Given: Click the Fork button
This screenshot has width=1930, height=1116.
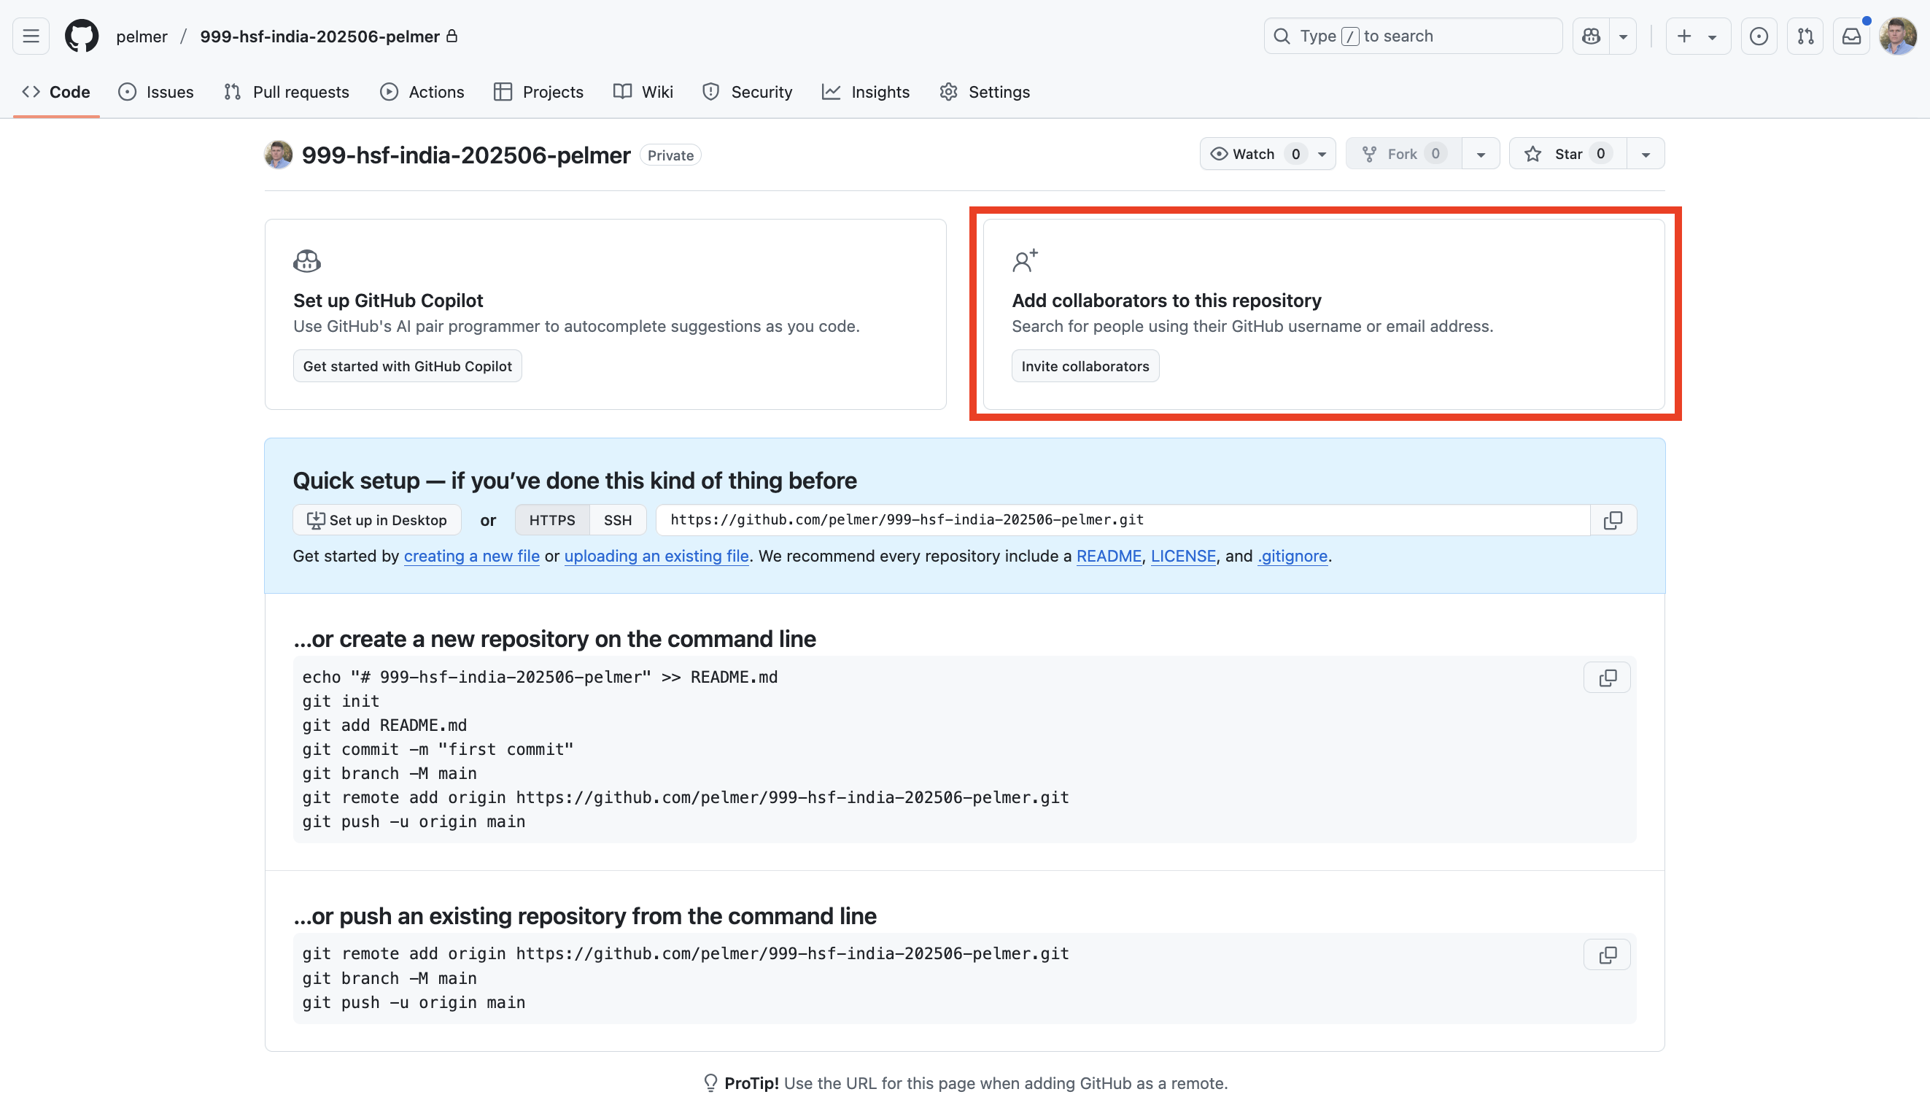Looking at the screenshot, I should coord(1404,154).
